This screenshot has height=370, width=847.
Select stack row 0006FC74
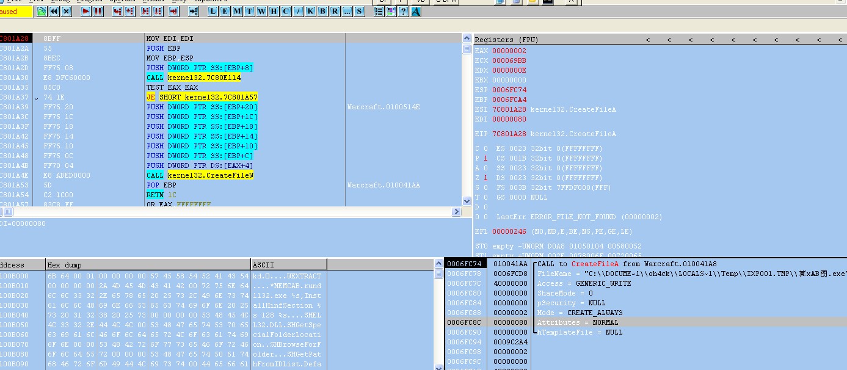[645, 264]
